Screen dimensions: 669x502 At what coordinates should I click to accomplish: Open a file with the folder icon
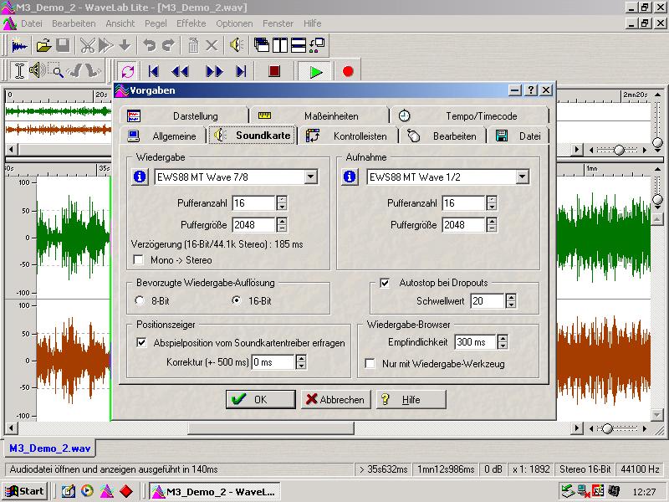click(x=43, y=45)
